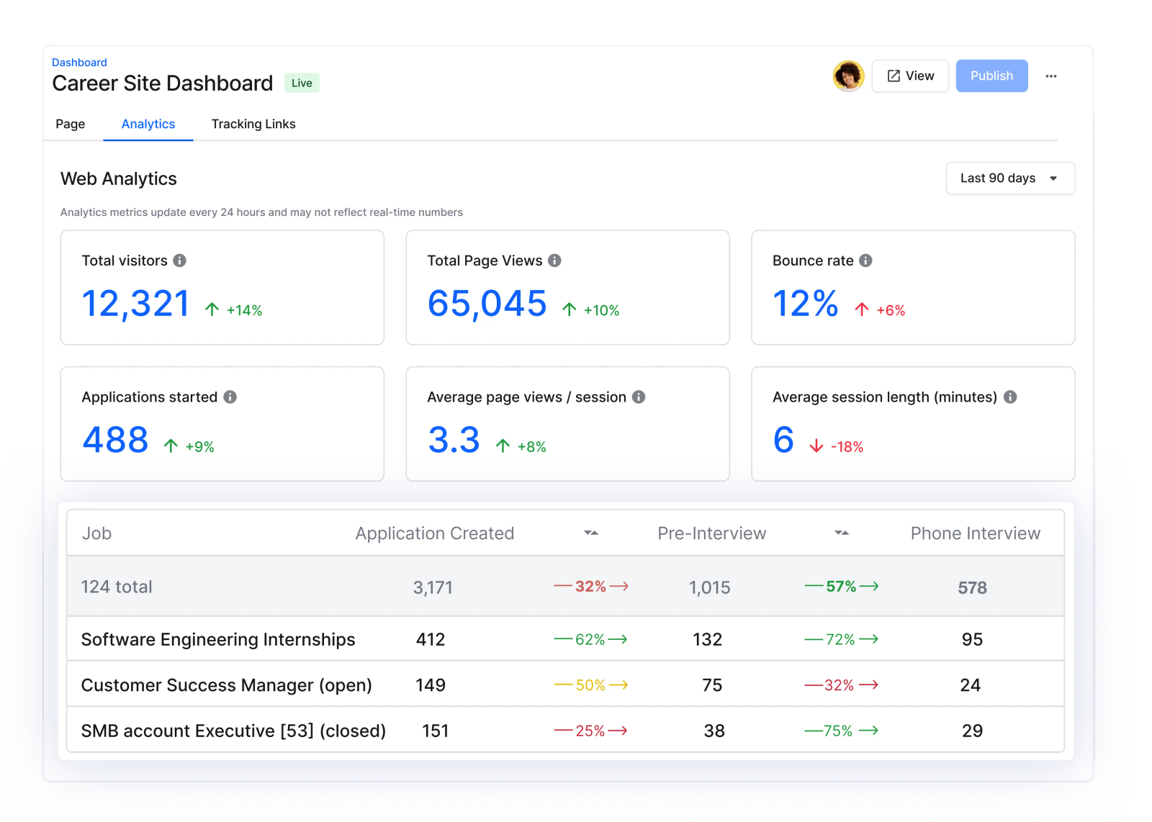The width and height of the screenshot is (1152, 822).
Task: Click the Phone Interview column header
Action: pyautogui.click(x=976, y=533)
